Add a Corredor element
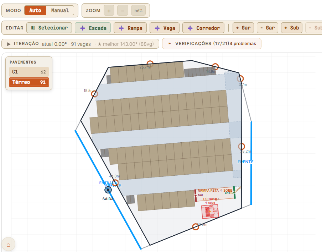The image size is (322, 252). [203, 28]
